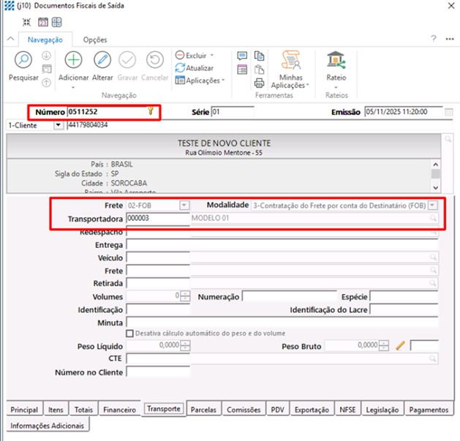460x441 pixels.
Task: Click the Minhas Aplicações icon
Action: (292, 60)
